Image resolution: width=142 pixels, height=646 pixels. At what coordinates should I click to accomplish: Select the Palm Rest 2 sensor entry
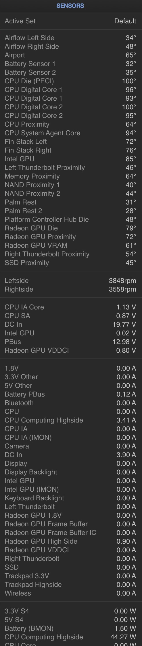click(x=71, y=211)
